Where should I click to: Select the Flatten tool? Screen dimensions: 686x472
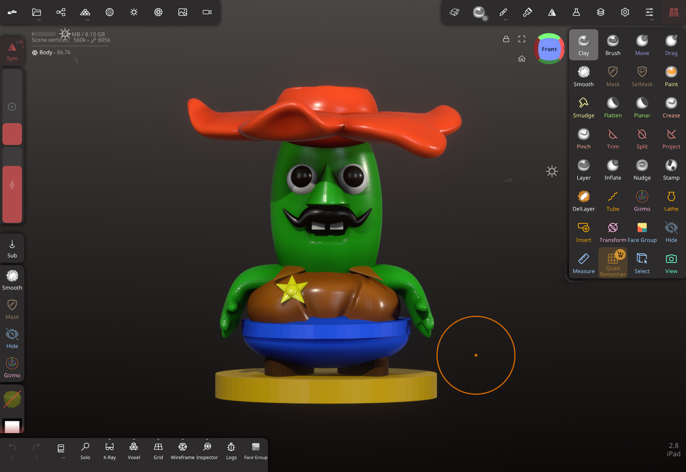point(612,107)
